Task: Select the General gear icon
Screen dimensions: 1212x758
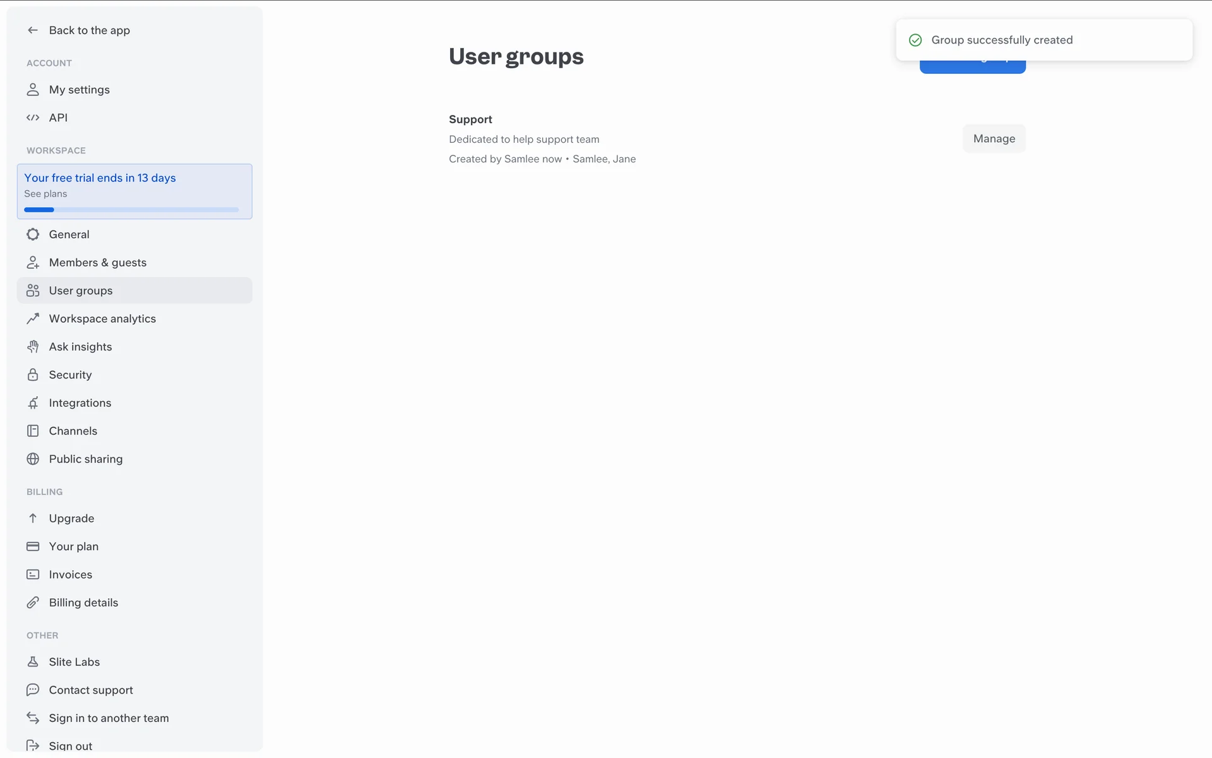Action: point(33,234)
